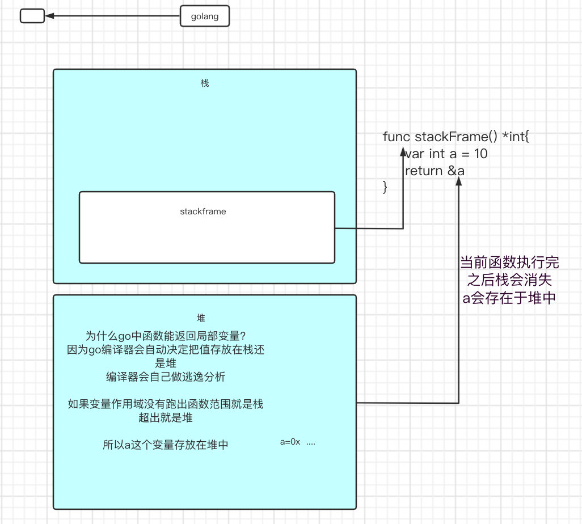The image size is (582, 524).
Task: Select the text 所以a这个变量存放在堆中
Action: 166,445
